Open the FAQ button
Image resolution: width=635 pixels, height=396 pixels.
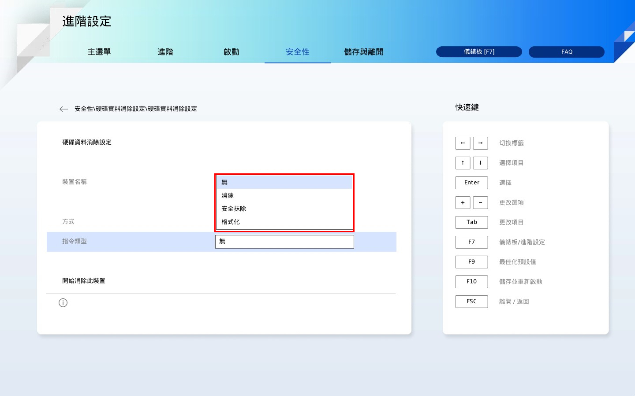(x=567, y=52)
